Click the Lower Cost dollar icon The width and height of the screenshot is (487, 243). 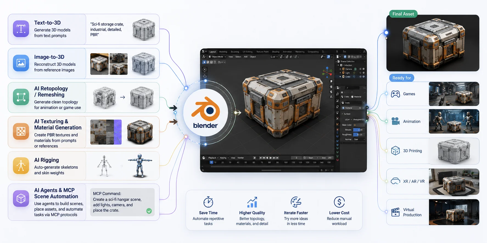(x=339, y=202)
